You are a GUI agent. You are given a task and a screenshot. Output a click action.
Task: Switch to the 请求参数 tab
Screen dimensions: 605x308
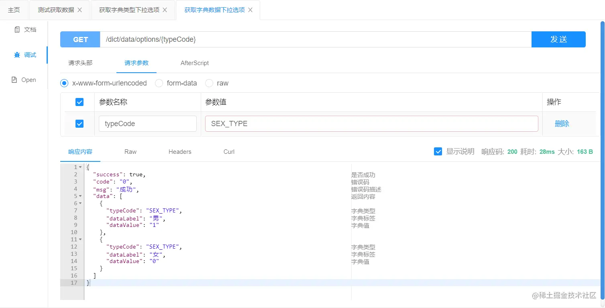tap(136, 63)
